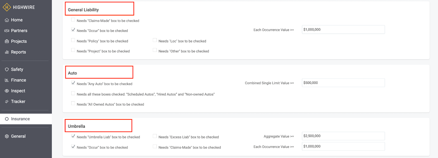Viewport: 438px width, 158px height.
Task: Uncheck the "Umbrella Liab" box requirement
Action: [x=73, y=136]
